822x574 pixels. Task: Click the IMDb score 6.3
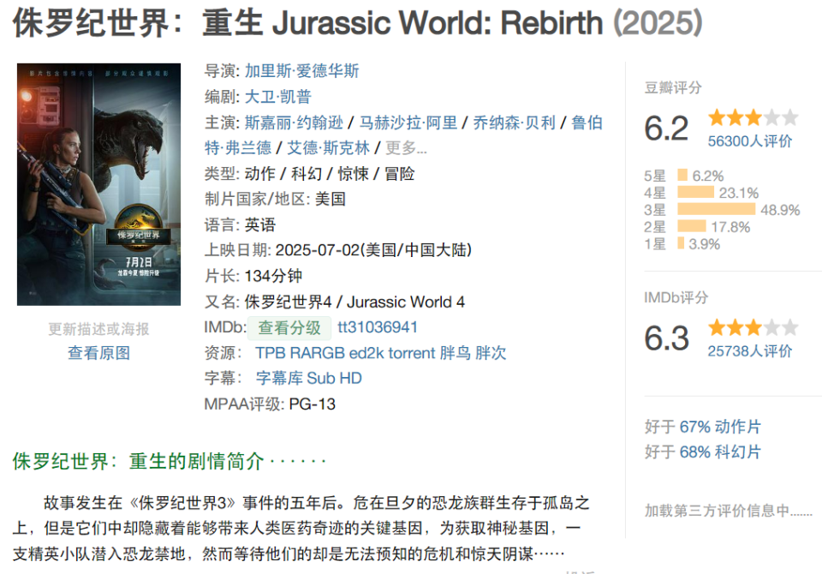click(x=666, y=338)
